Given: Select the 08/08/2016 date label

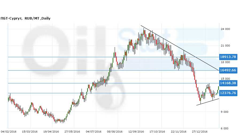Looking at the screenshot, I should tap(115, 131).
